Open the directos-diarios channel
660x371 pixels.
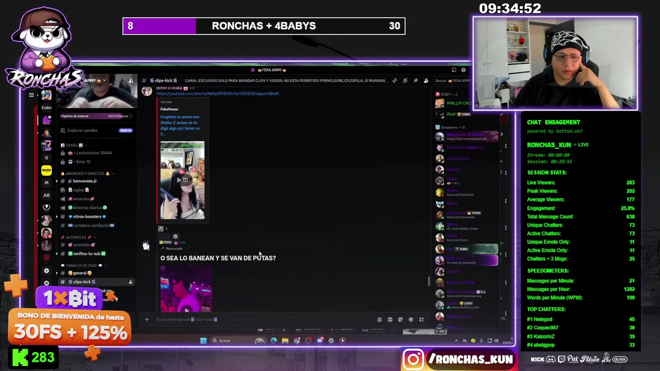pos(96,208)
